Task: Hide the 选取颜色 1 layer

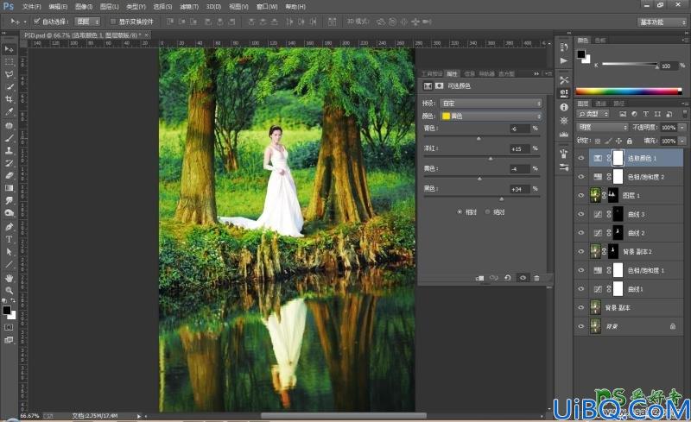Action: click(x=580, y=158)
